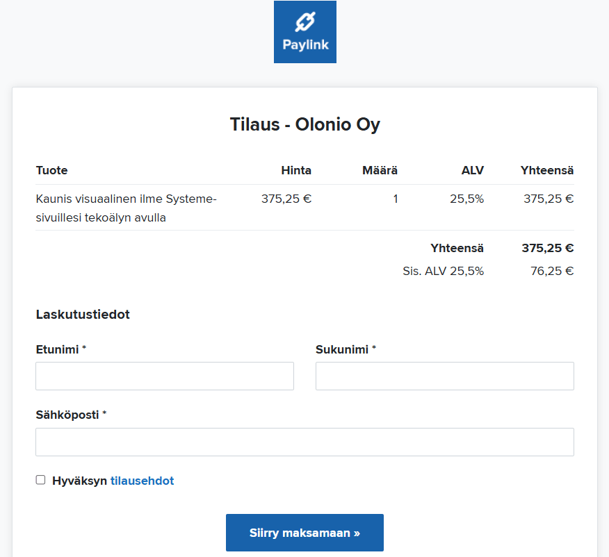This screenshot has height=557, width=609.
Task: Click the bold total 375,25 €
Action: 548,248
